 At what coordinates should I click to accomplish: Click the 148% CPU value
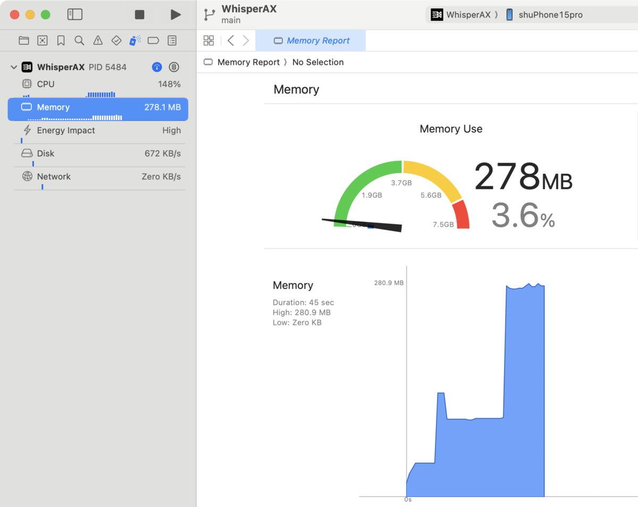[x=169, y=84]
